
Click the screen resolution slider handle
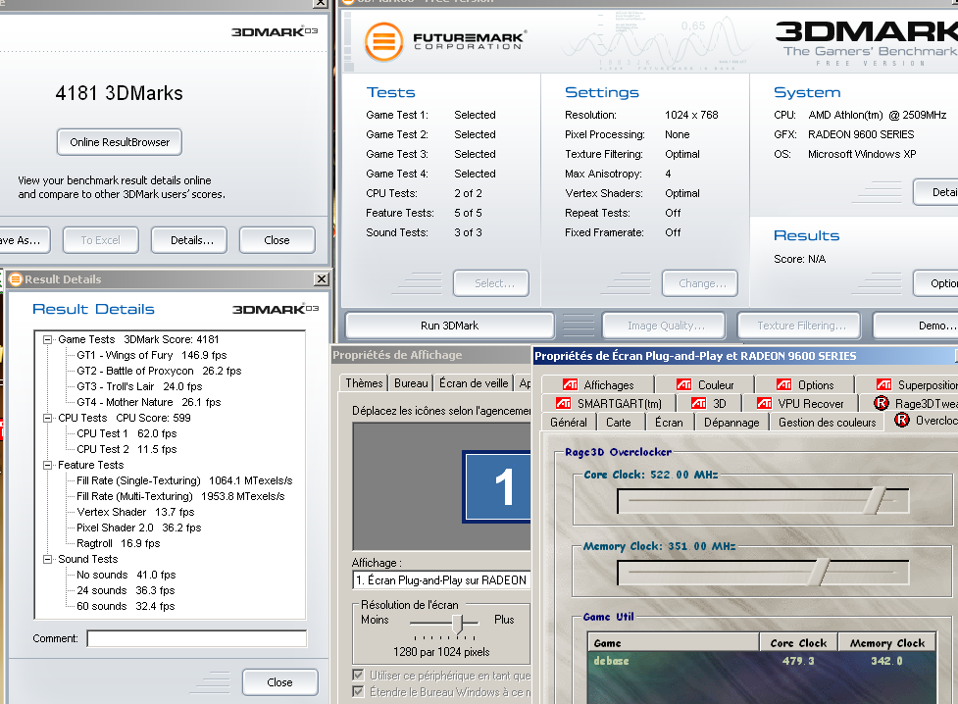[x=458, y=624]
